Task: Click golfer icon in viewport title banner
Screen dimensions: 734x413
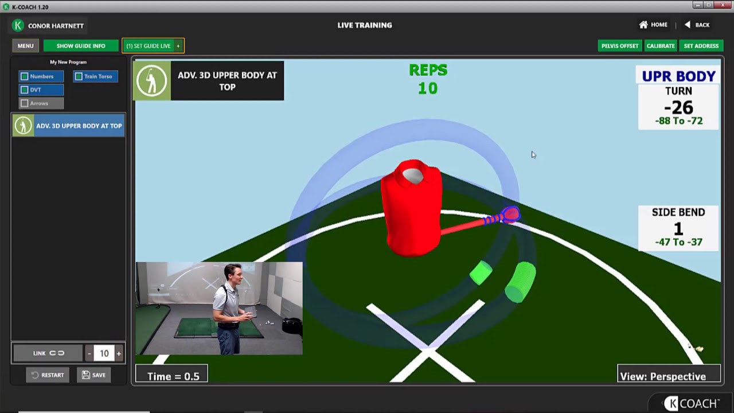Action: pyautogui.click(x=152, y=81)
